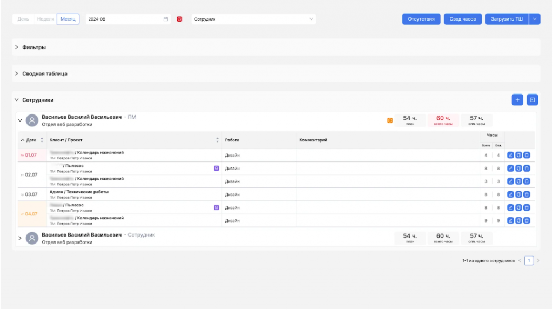
Task: Open the Сотрудник dropdown
Action: point(253,19)
